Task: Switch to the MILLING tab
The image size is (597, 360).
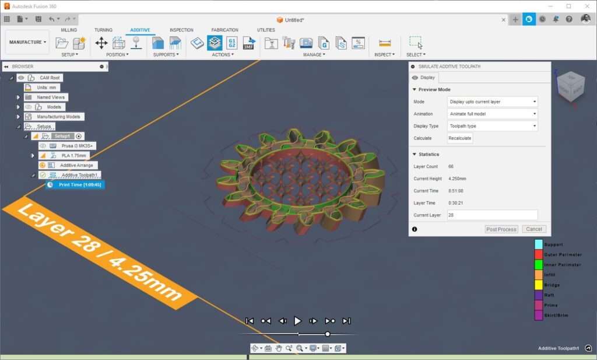Action: (x=69, y=30)
